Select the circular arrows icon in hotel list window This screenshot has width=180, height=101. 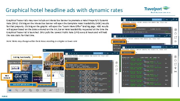[175, 60]
